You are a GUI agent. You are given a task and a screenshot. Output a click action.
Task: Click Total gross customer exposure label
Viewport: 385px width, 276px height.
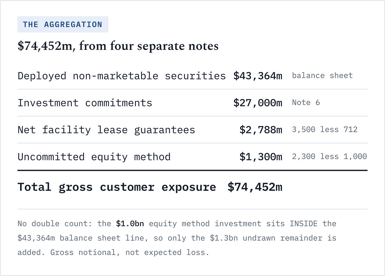pyautogui.click(x=117, y=187)
